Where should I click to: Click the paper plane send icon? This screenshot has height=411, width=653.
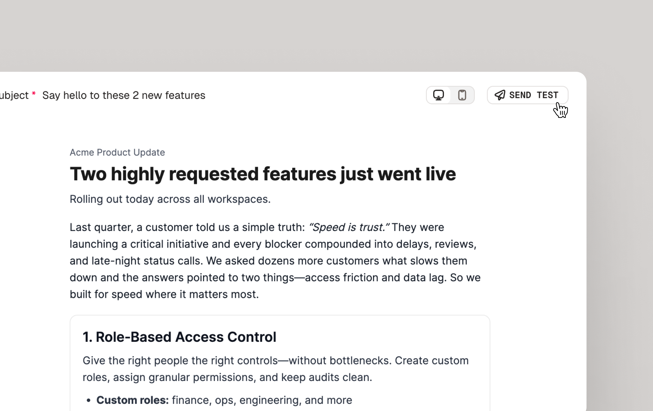coord(500,95)
